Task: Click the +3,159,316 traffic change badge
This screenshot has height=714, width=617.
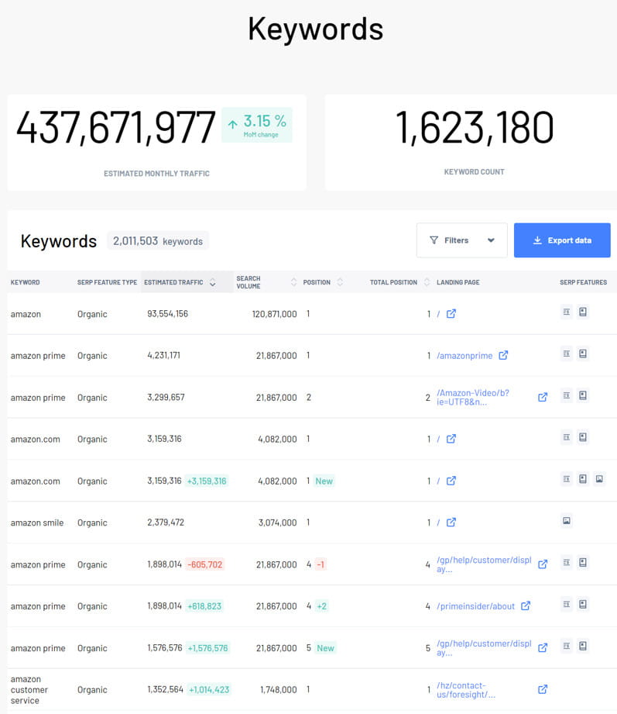Action: [207, 481]
